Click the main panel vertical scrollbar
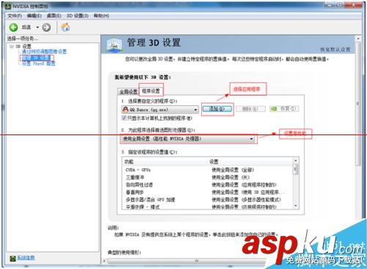 [358, 103]
